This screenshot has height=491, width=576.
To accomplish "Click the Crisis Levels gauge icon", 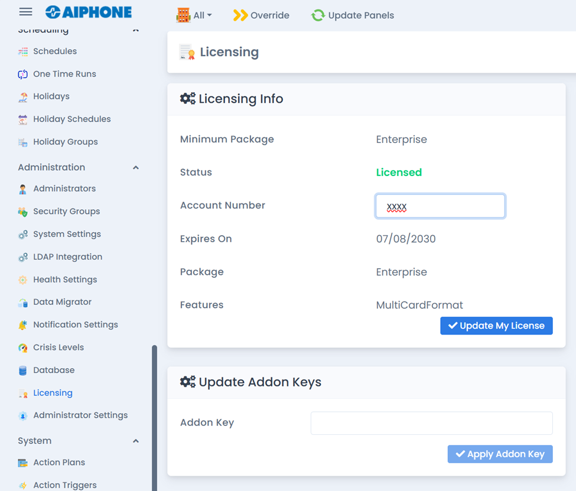I will coord(23,348).
